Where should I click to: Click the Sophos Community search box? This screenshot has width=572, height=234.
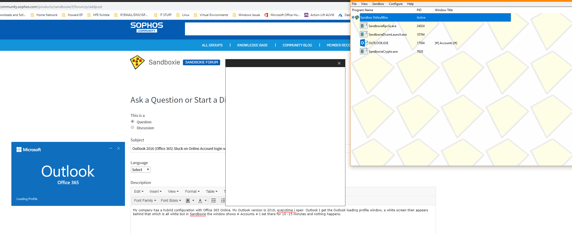pos(268,29)
